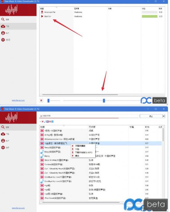Open the website link at lower window bottom-left
Image resolution: width=170 pixels, height=212 pixels.
[18, 208]
